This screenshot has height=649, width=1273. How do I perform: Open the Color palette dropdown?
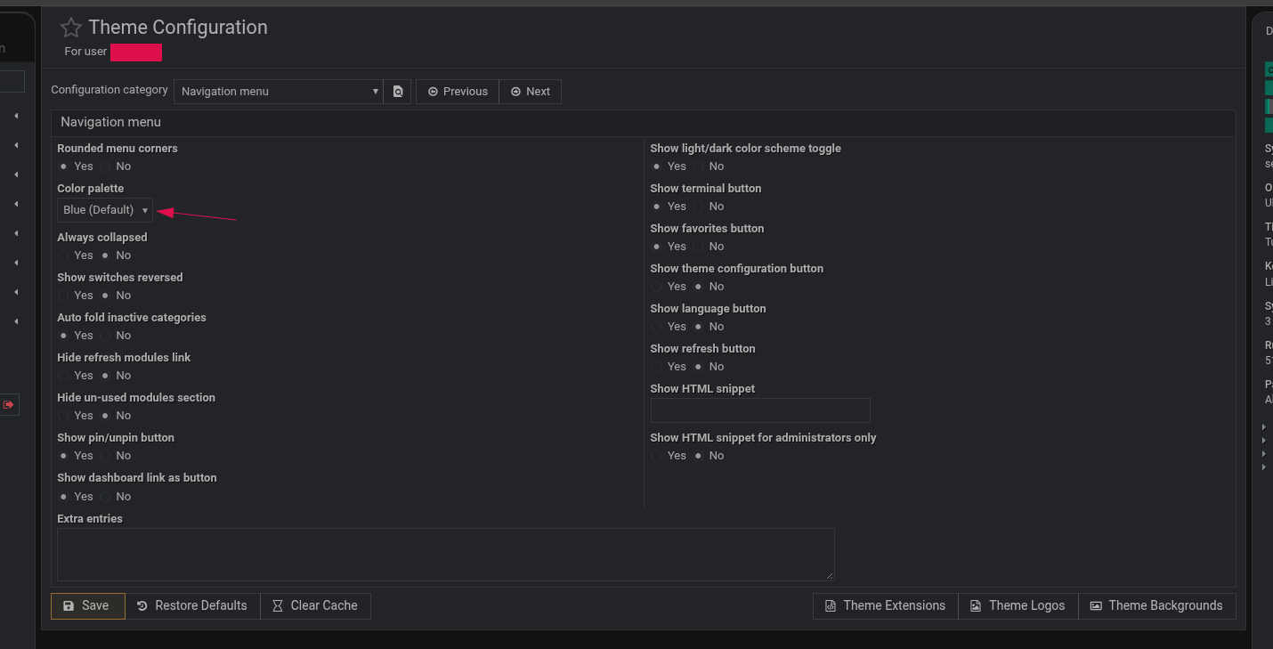(x=105, y=210)
